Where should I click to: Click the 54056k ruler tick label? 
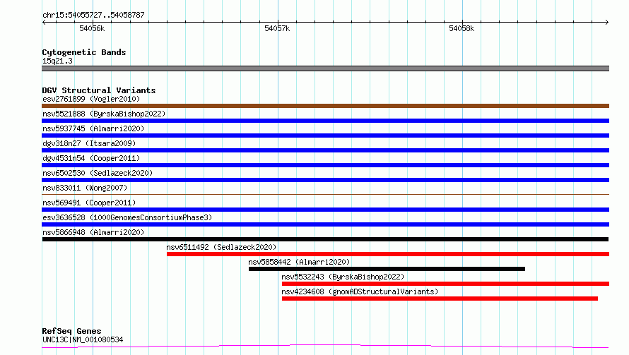coord(92,28)
